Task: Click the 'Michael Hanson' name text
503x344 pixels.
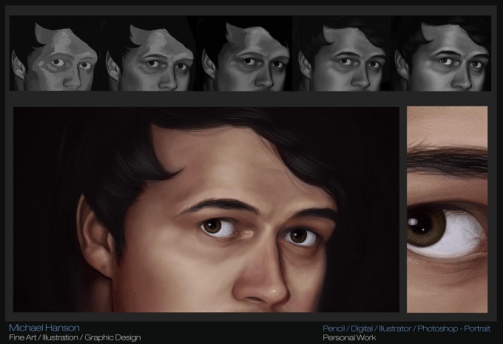Action: [x=44, y=328]
